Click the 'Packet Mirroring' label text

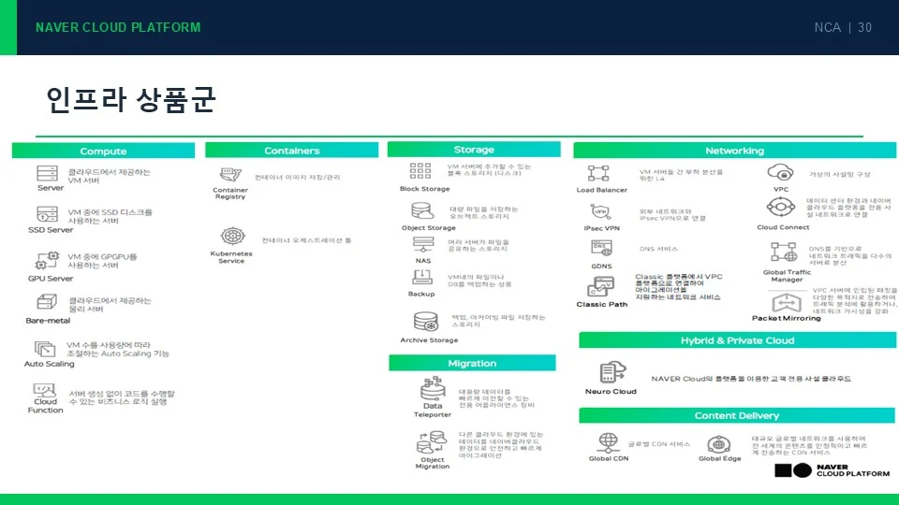[786, 318]
